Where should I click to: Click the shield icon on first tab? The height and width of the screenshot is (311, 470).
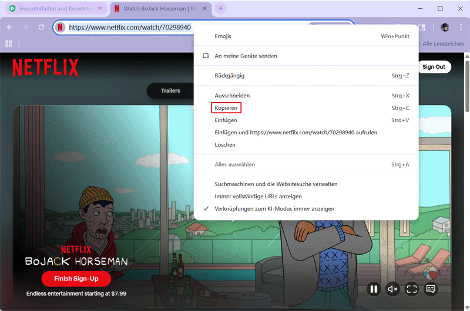[x=12, y=8]
